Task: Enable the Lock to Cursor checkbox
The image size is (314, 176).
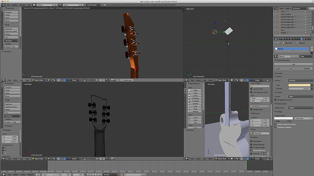Action: 252,89
